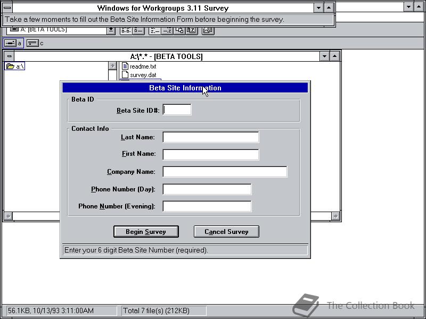Open the A:\*.* window control menu box
Image resolution: width=426 pixels, height=319 pixels.
click(9, 56)
